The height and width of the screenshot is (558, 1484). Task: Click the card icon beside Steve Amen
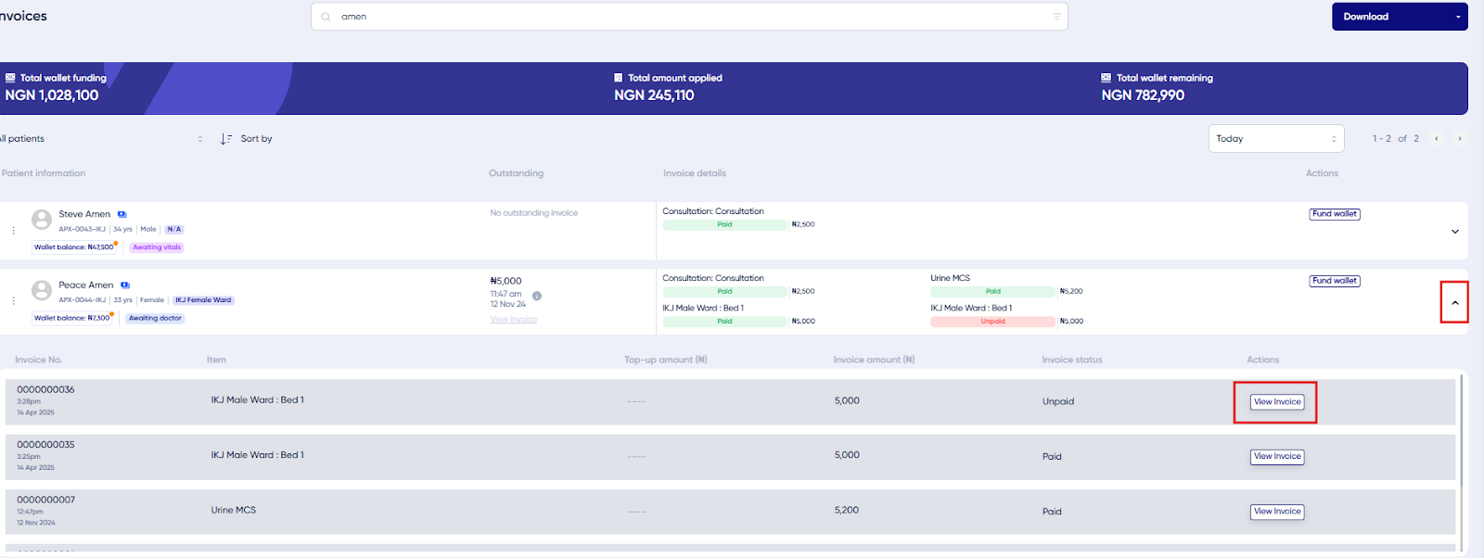tap(122, 214)
